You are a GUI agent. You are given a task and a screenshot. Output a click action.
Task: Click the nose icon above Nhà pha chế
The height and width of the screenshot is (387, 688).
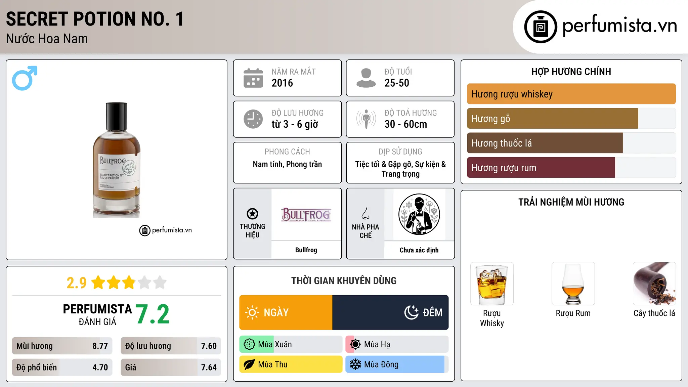point(365,214)
